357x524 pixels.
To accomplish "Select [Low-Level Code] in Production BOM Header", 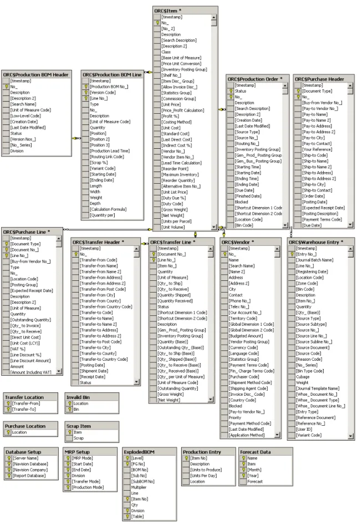I will [x=25, y=116].
